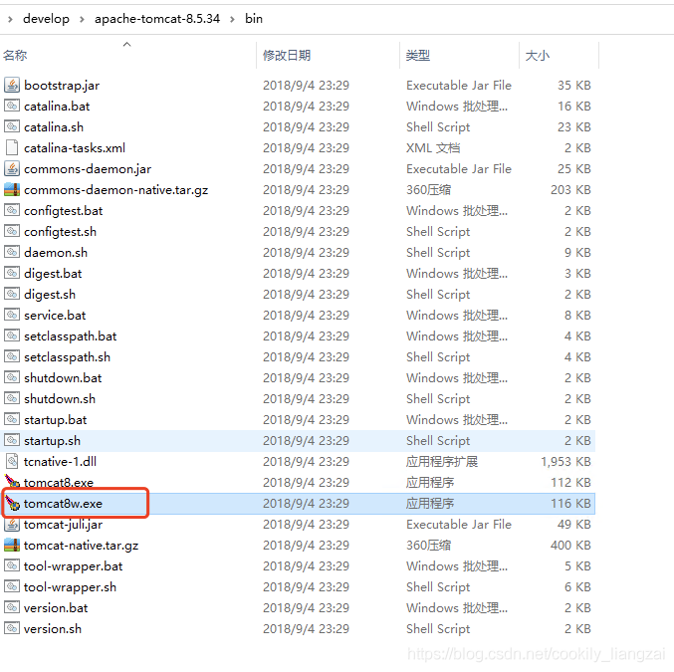The width and height of the screenshot is (674, 672).
Task: Select the file name bootstrap.jar
Action: point(62,86)
